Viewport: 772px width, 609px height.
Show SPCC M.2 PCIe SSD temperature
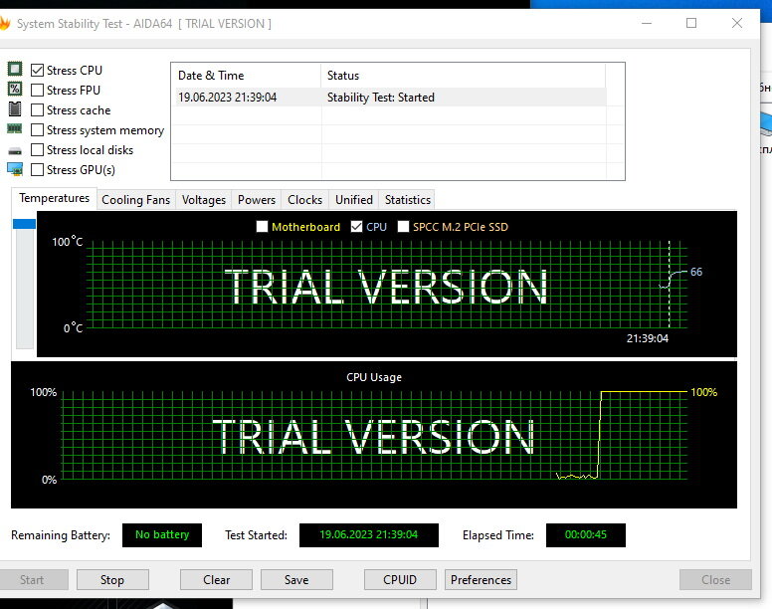tap(403, 227)
